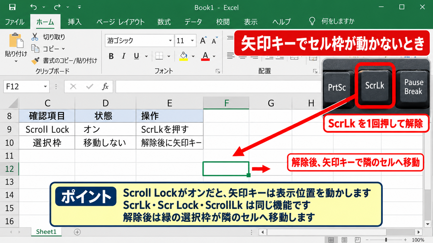Open the 数式 tab
Image resolution: width=433 pixels, height=243 pixels.
(164, 22)
